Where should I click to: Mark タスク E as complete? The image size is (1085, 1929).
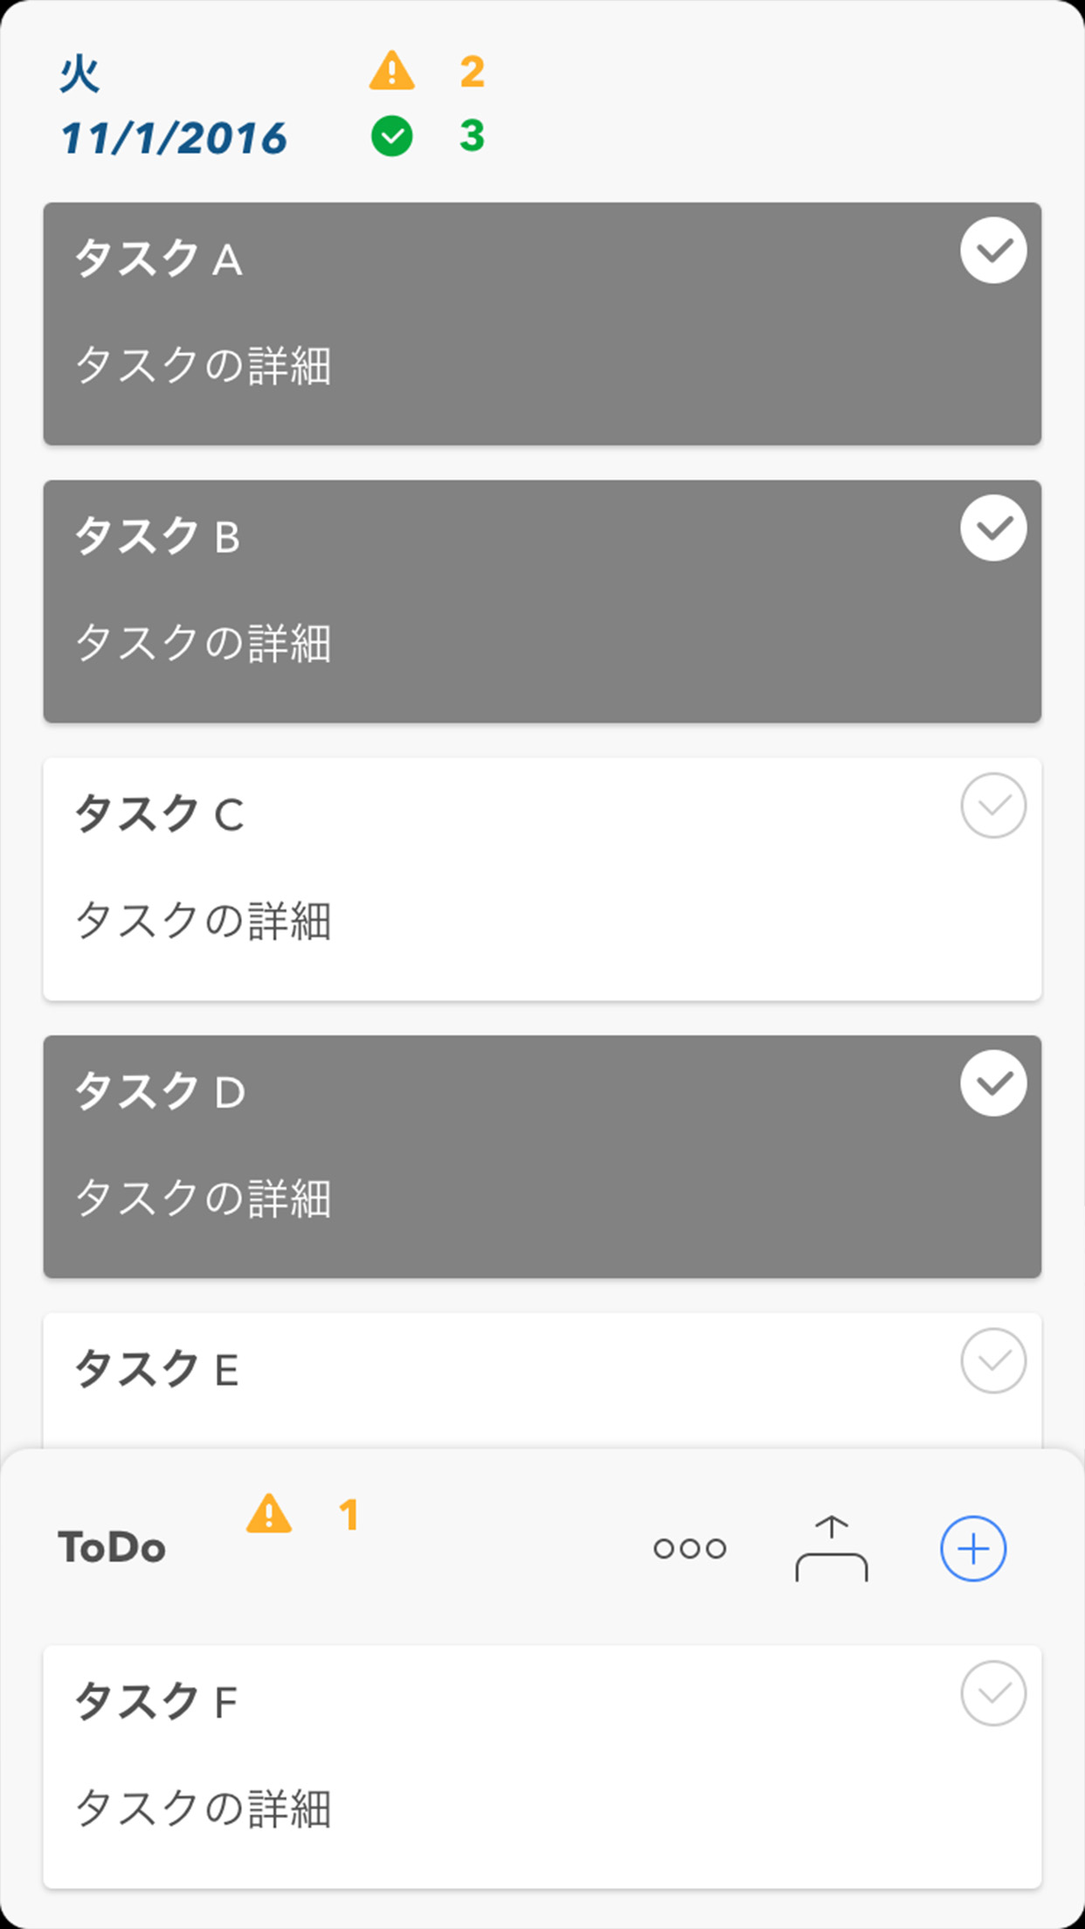(993, 1360)
